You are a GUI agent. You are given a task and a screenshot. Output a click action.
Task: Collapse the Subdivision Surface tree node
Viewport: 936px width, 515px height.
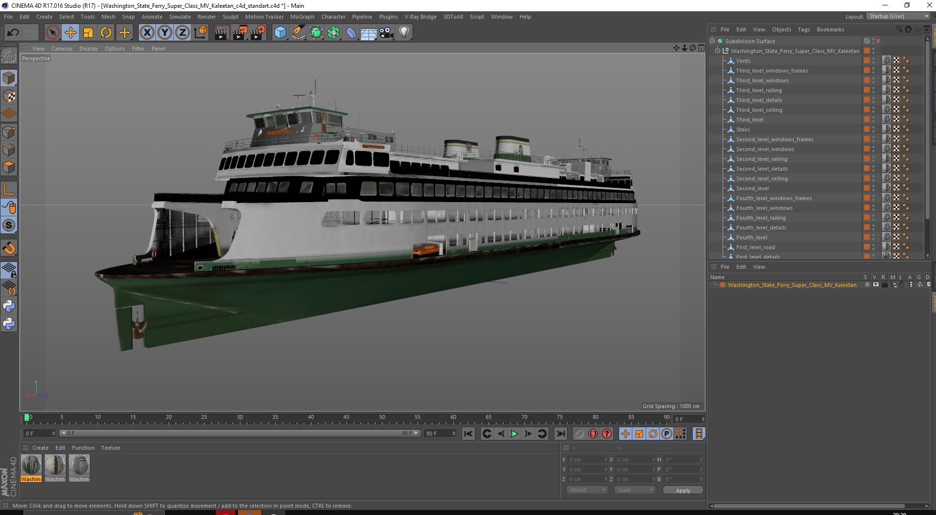point(712,41)
